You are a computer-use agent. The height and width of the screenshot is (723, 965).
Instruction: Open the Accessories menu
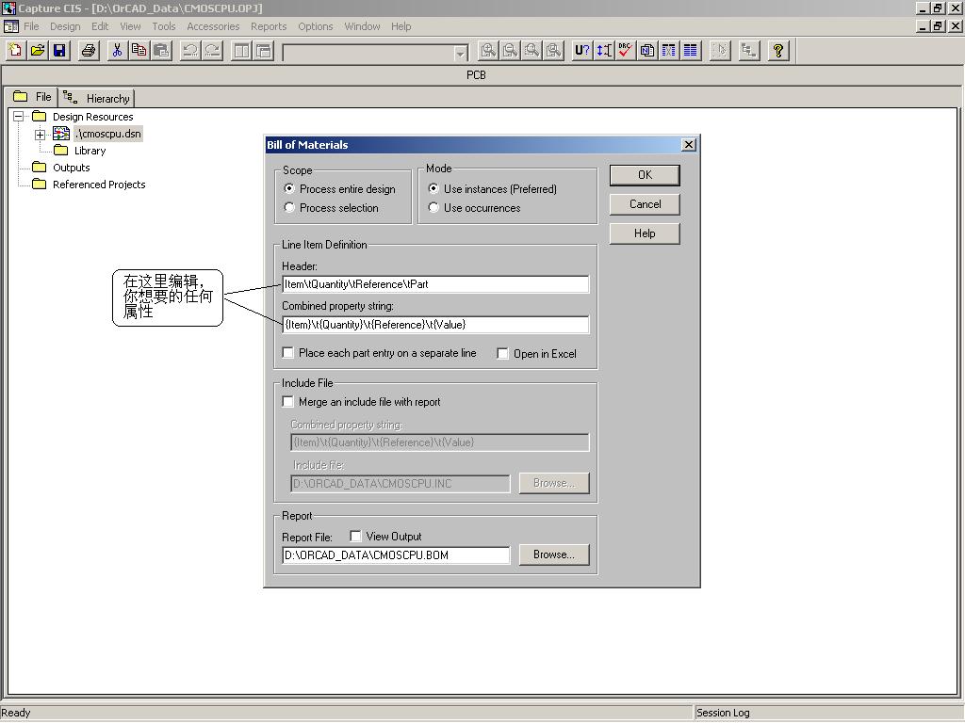point(213,26)
